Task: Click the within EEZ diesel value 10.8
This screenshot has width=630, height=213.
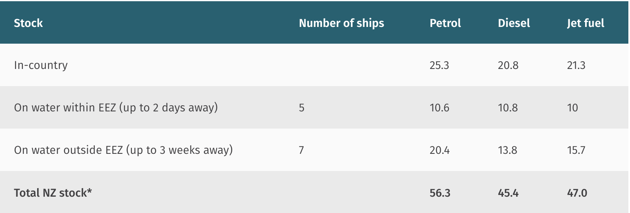Action: point(508,108)
